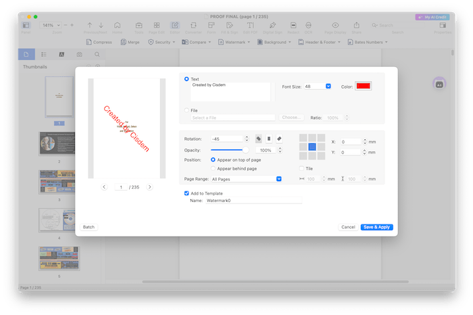Click the Share icon
This screenshot has width=473, height=315.
pos(356,25)
